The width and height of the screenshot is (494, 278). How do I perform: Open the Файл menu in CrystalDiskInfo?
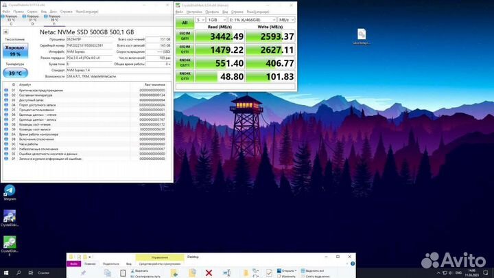click(6, 12)
